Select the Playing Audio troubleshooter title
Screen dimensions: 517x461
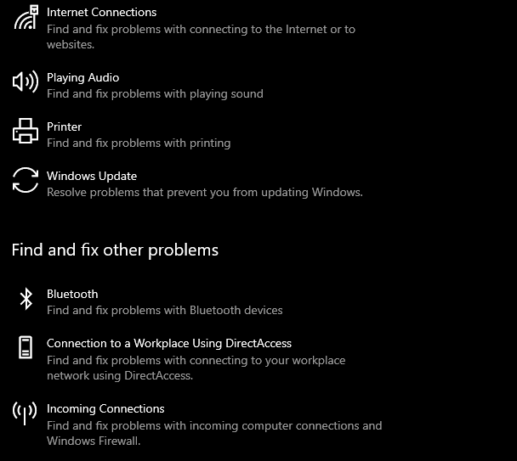point(82,78)
